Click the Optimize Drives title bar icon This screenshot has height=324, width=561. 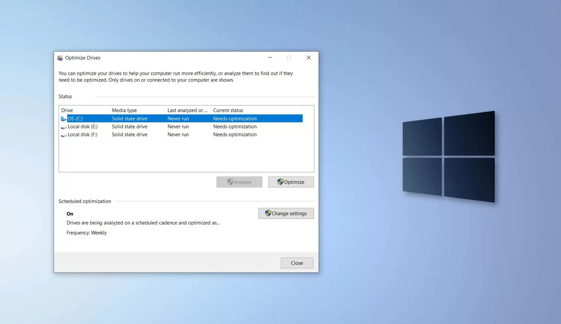click(60, 58)
